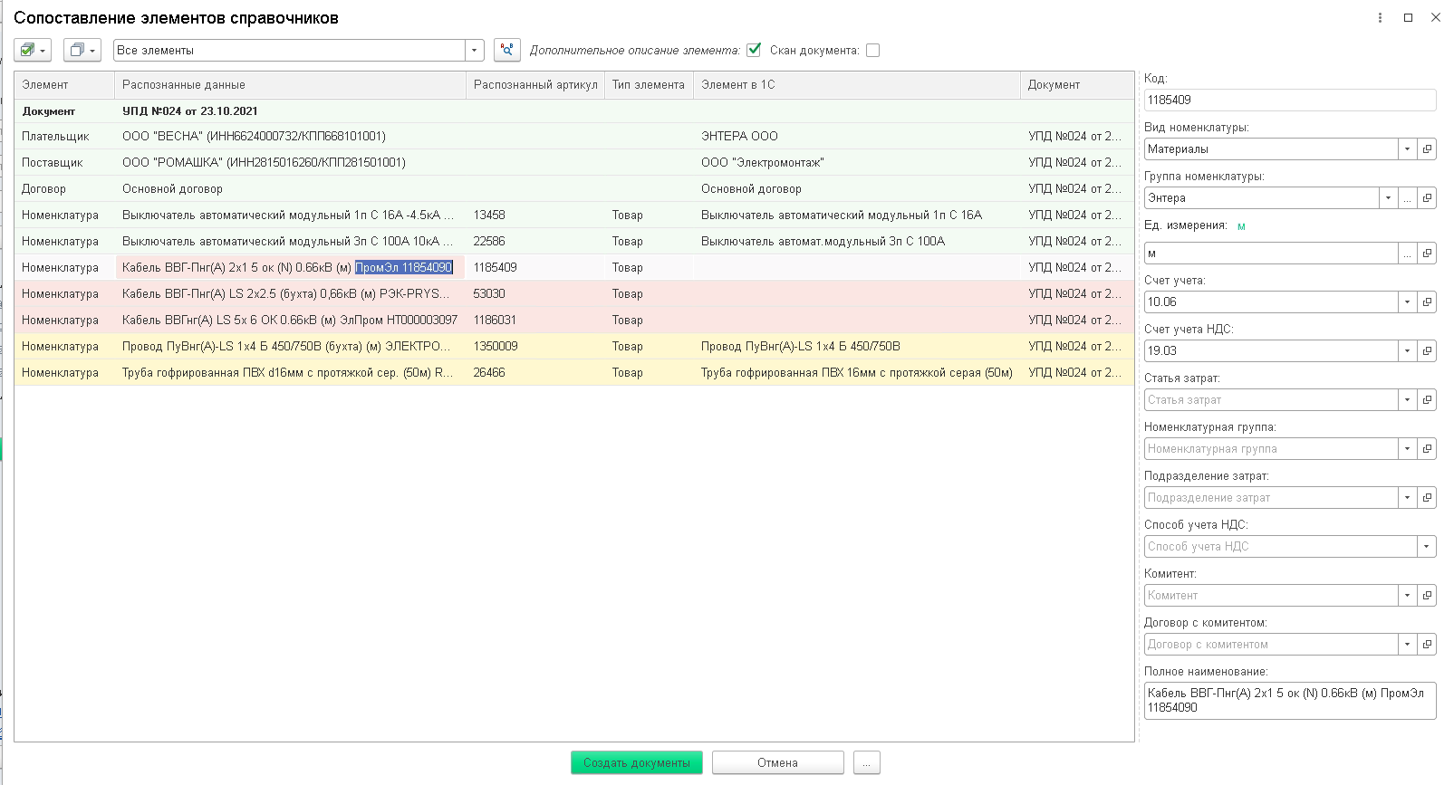The width and height of the screenshot is (1454, 785).
Task: Click into the Код field 1185409
Action: pyautogui.click(x=1290, y=100)
